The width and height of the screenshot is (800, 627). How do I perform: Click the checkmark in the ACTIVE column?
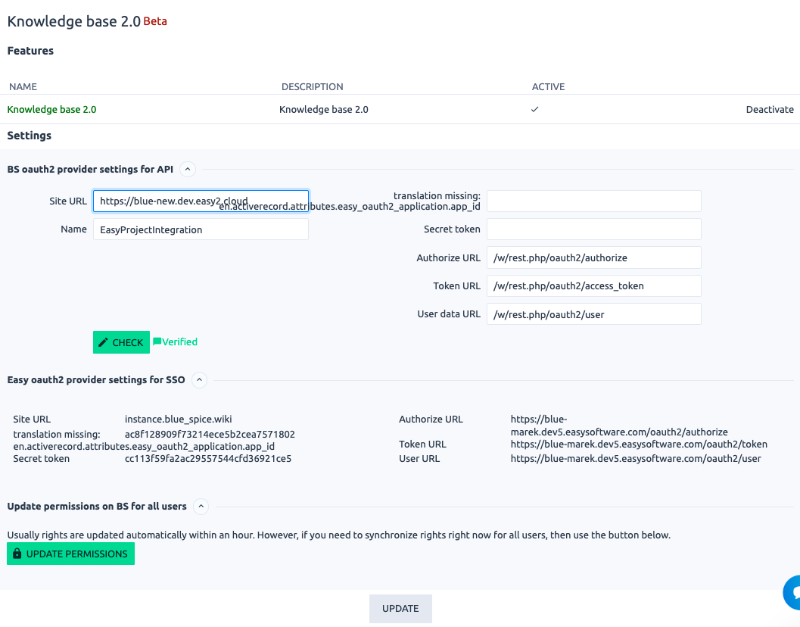click(x=535, y=109)
